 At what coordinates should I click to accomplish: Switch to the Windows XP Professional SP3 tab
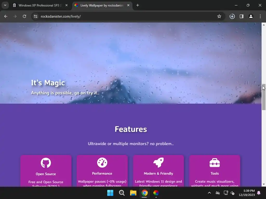(x=40, y=5)
